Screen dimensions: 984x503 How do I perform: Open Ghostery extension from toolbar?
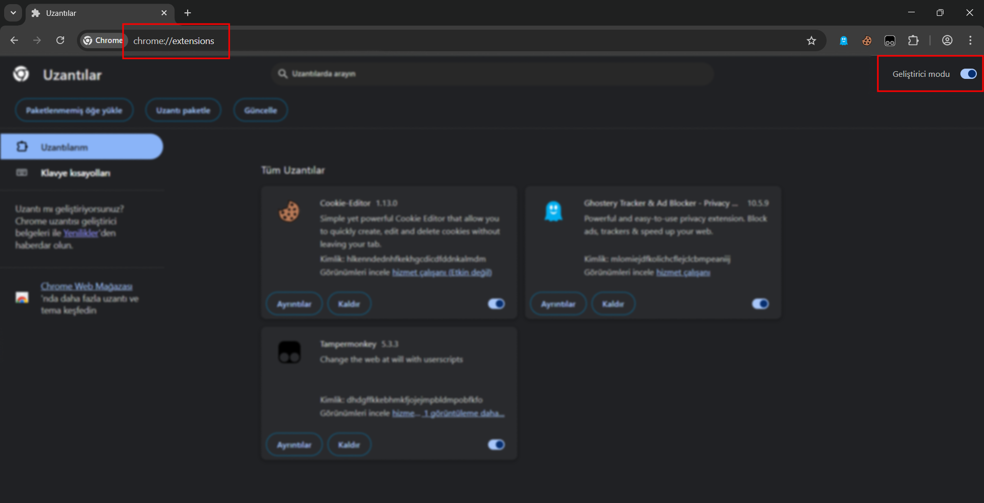844,40
